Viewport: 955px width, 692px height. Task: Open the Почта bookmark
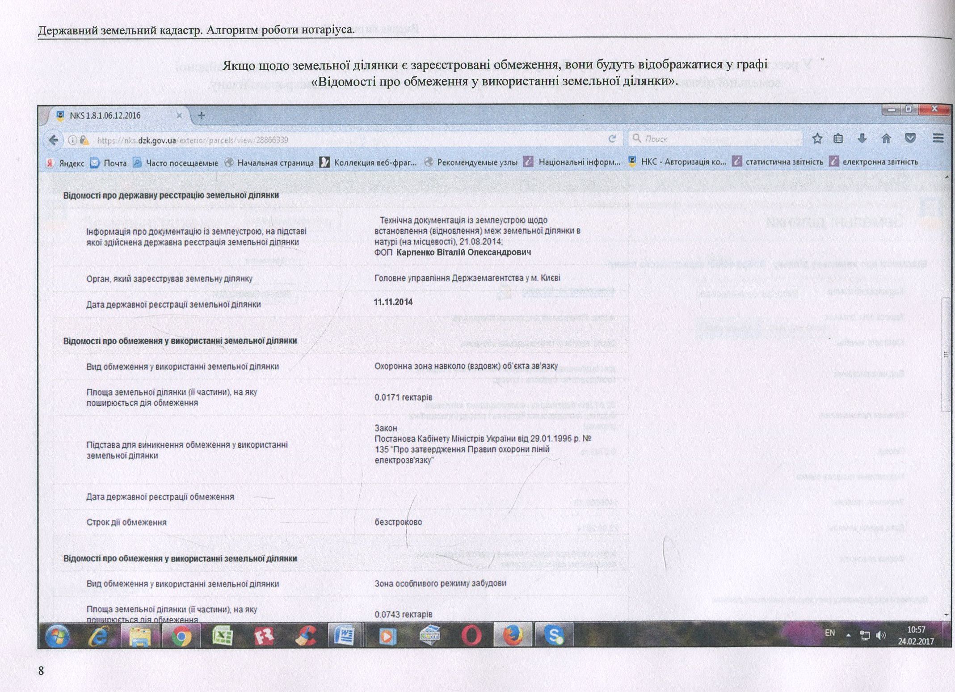coord(109,163)
